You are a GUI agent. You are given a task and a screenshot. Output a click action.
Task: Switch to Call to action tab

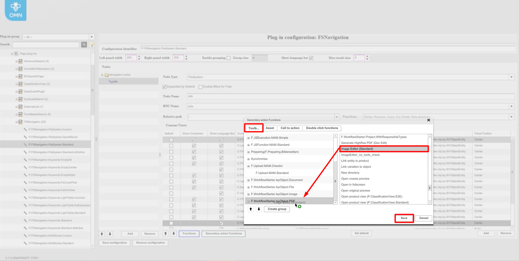(290, 128)
